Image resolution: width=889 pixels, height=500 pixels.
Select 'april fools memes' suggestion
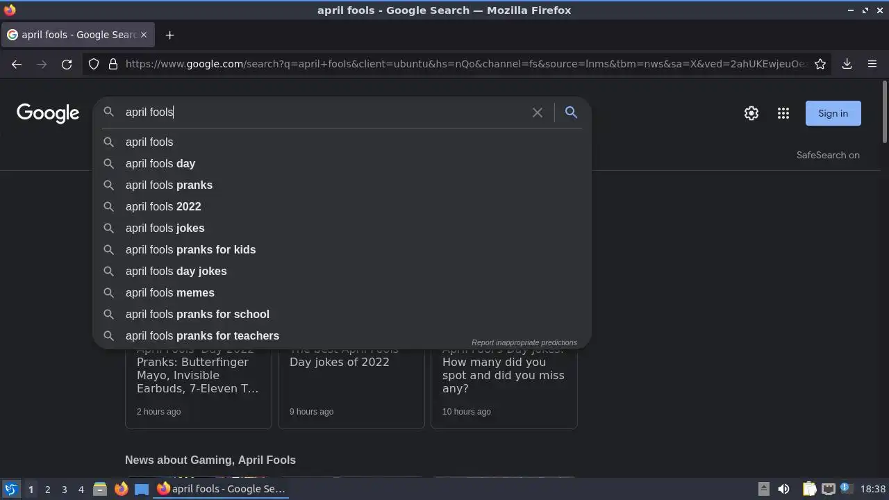click(x=342, y=292)
